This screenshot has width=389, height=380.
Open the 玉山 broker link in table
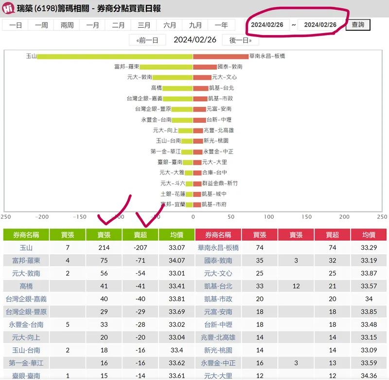[26, 248]
